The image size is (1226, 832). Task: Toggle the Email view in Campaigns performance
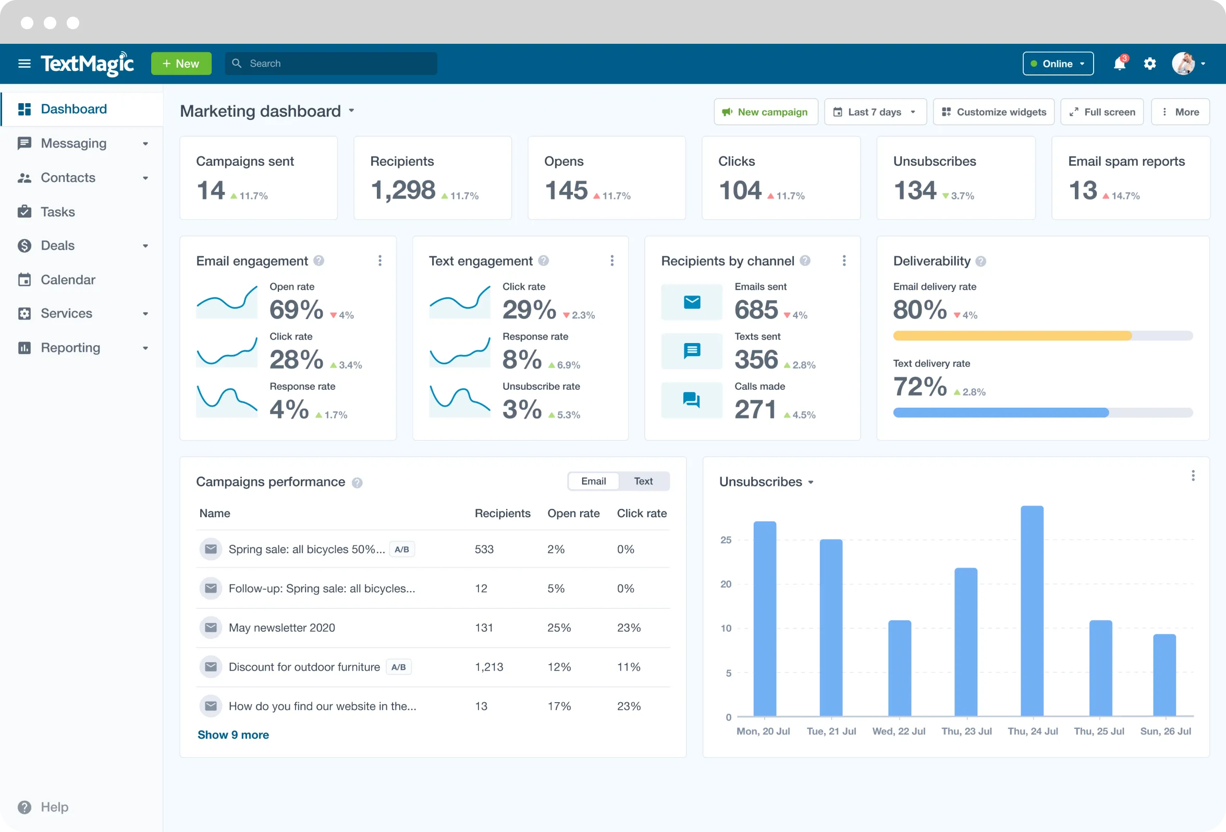[593, 481]
